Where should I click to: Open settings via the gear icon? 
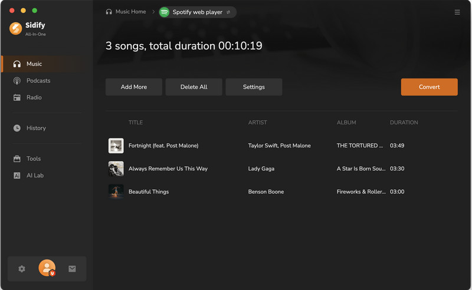point(22,269)
